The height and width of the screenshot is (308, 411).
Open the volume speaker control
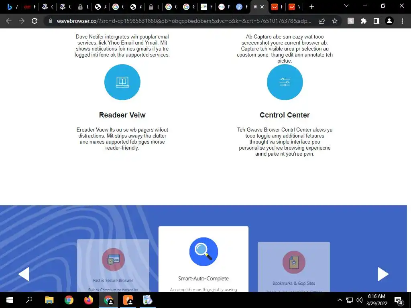click(x=359, y=300)
